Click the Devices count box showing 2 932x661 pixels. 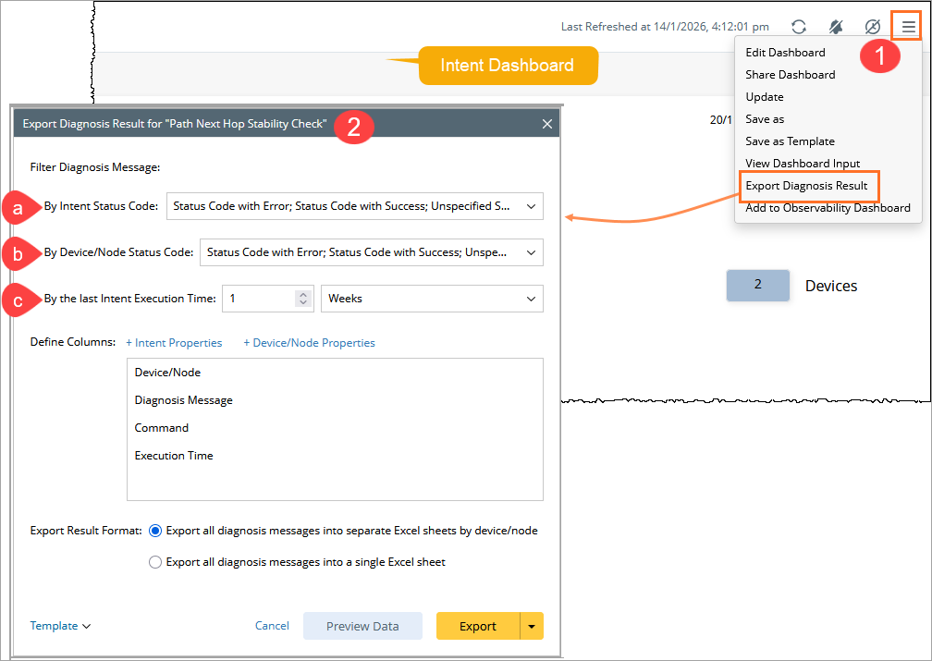coord(758,286)
